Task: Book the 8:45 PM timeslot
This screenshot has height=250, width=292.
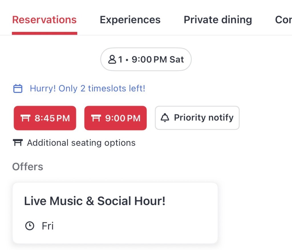Action: [x=45, y=118]
